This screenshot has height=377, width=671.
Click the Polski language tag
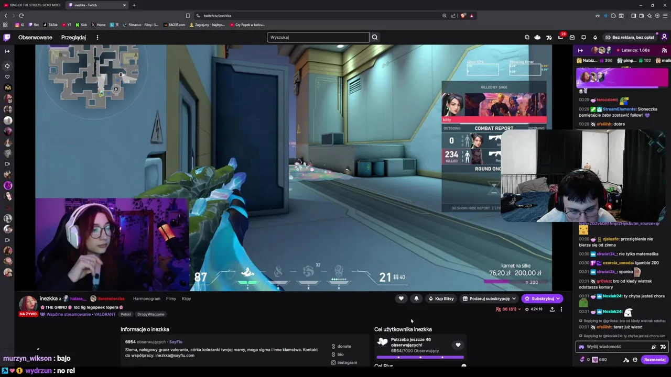[126, 314]
